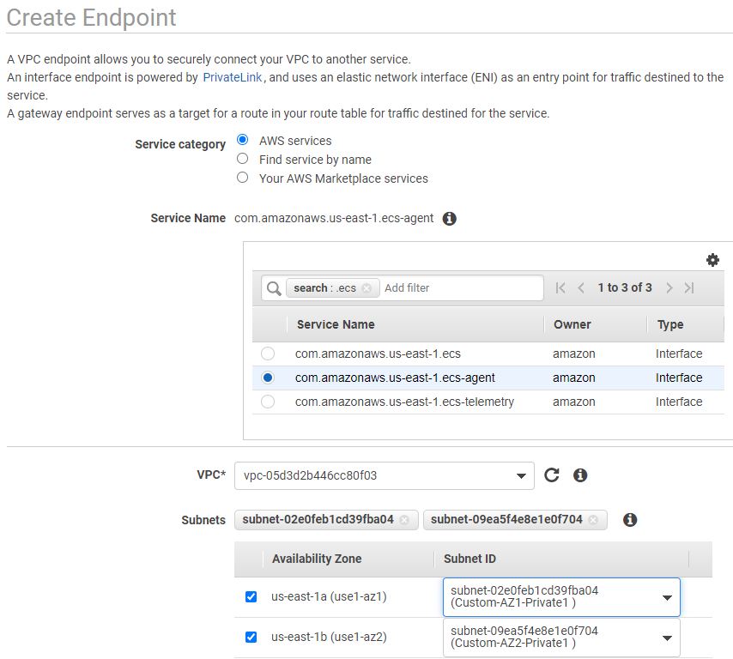Viewport: 733px width, 659px height.
Task: Open subnet dropdown for Custom-AZ2-Private1
Action: coord(561,637)
